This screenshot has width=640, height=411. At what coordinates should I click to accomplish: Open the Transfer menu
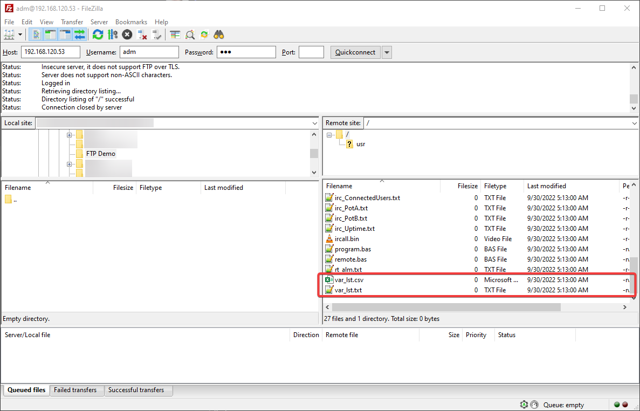72,22
